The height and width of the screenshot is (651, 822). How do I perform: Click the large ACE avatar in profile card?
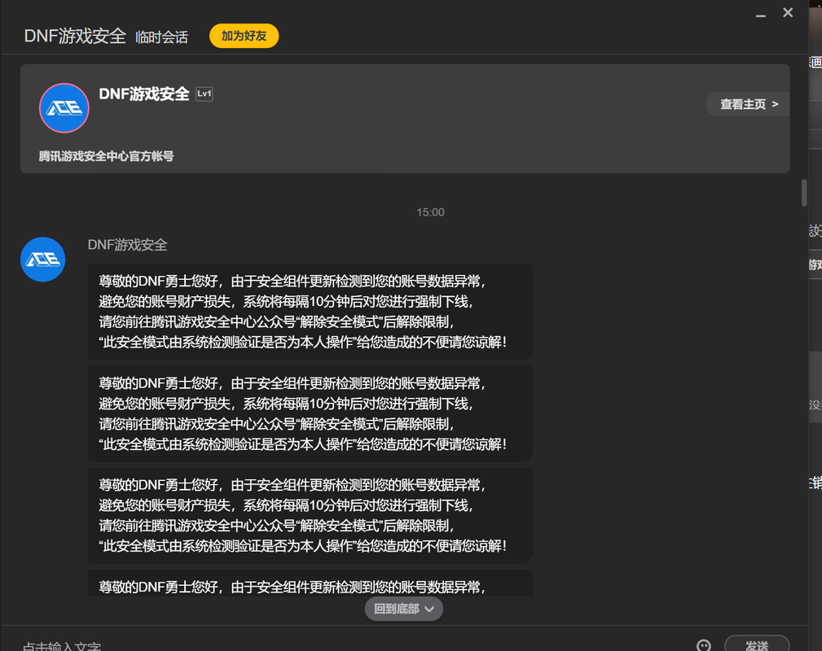click(x=64, y=108)
